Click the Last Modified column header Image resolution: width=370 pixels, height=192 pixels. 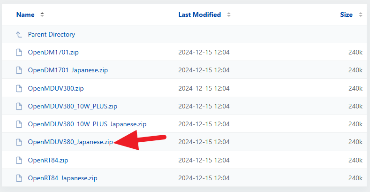pos(199,15)
